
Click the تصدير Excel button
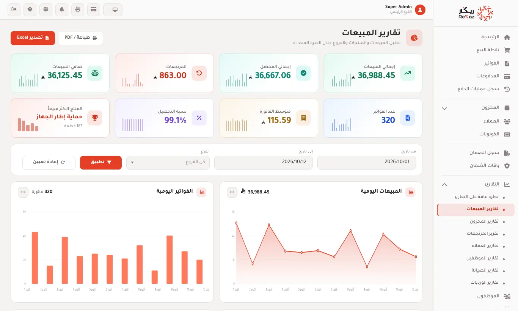(x=33, y=38)
